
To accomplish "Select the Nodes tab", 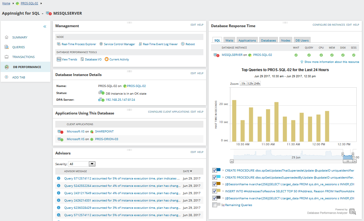I will 286,40.
